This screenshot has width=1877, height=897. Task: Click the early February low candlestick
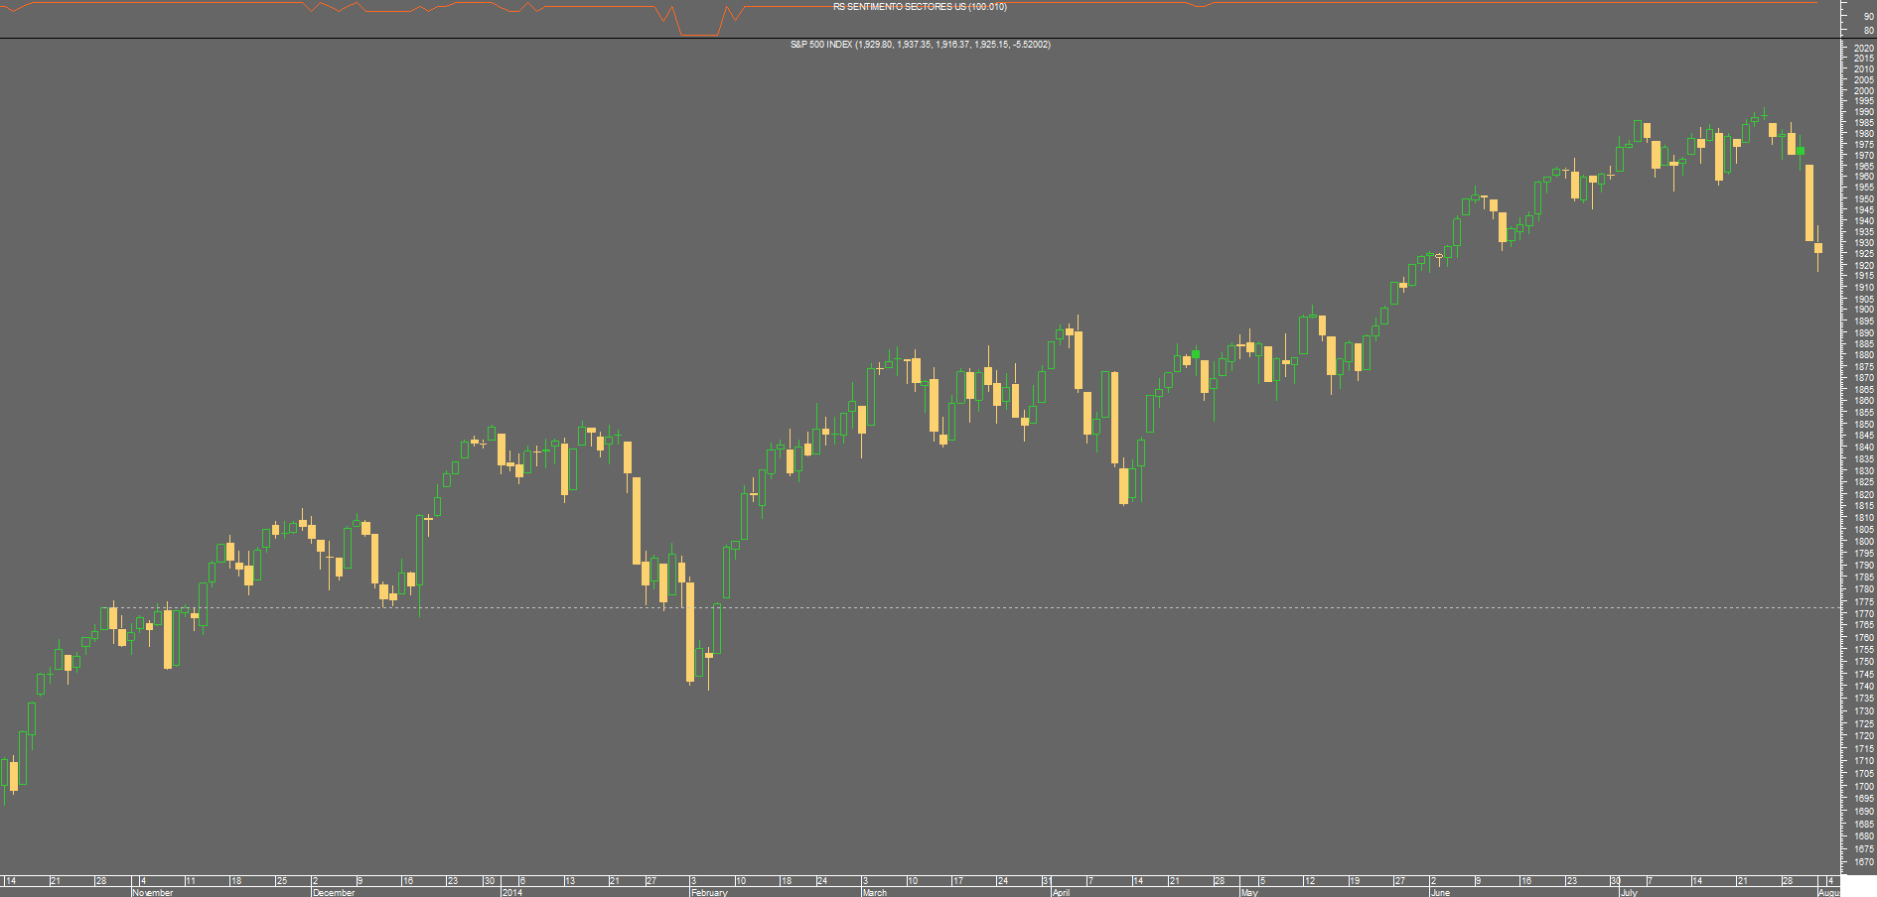tap(690, 631)
